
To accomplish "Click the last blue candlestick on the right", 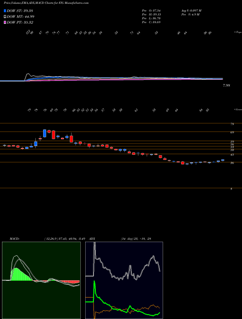I will [x=223, y=160].
